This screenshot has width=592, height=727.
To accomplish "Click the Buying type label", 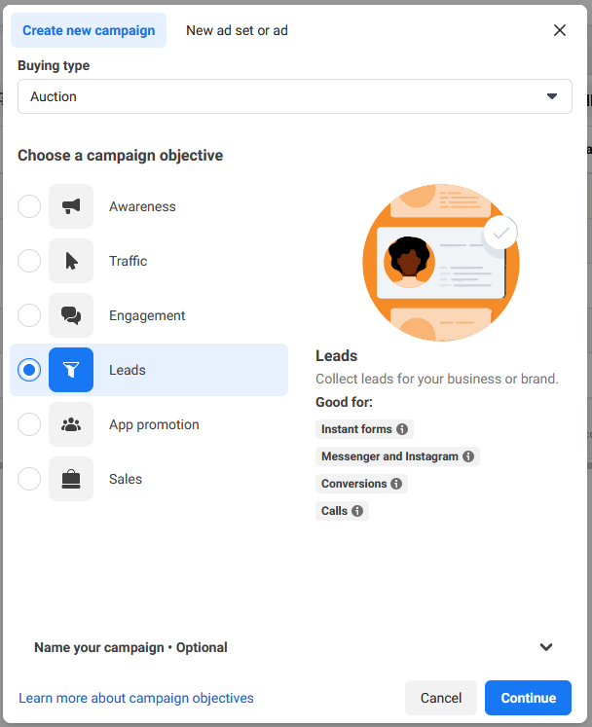I will pos(54,66).
